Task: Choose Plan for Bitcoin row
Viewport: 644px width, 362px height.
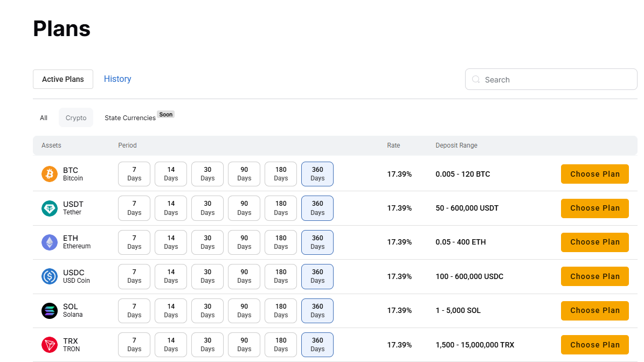Action: 594,174
